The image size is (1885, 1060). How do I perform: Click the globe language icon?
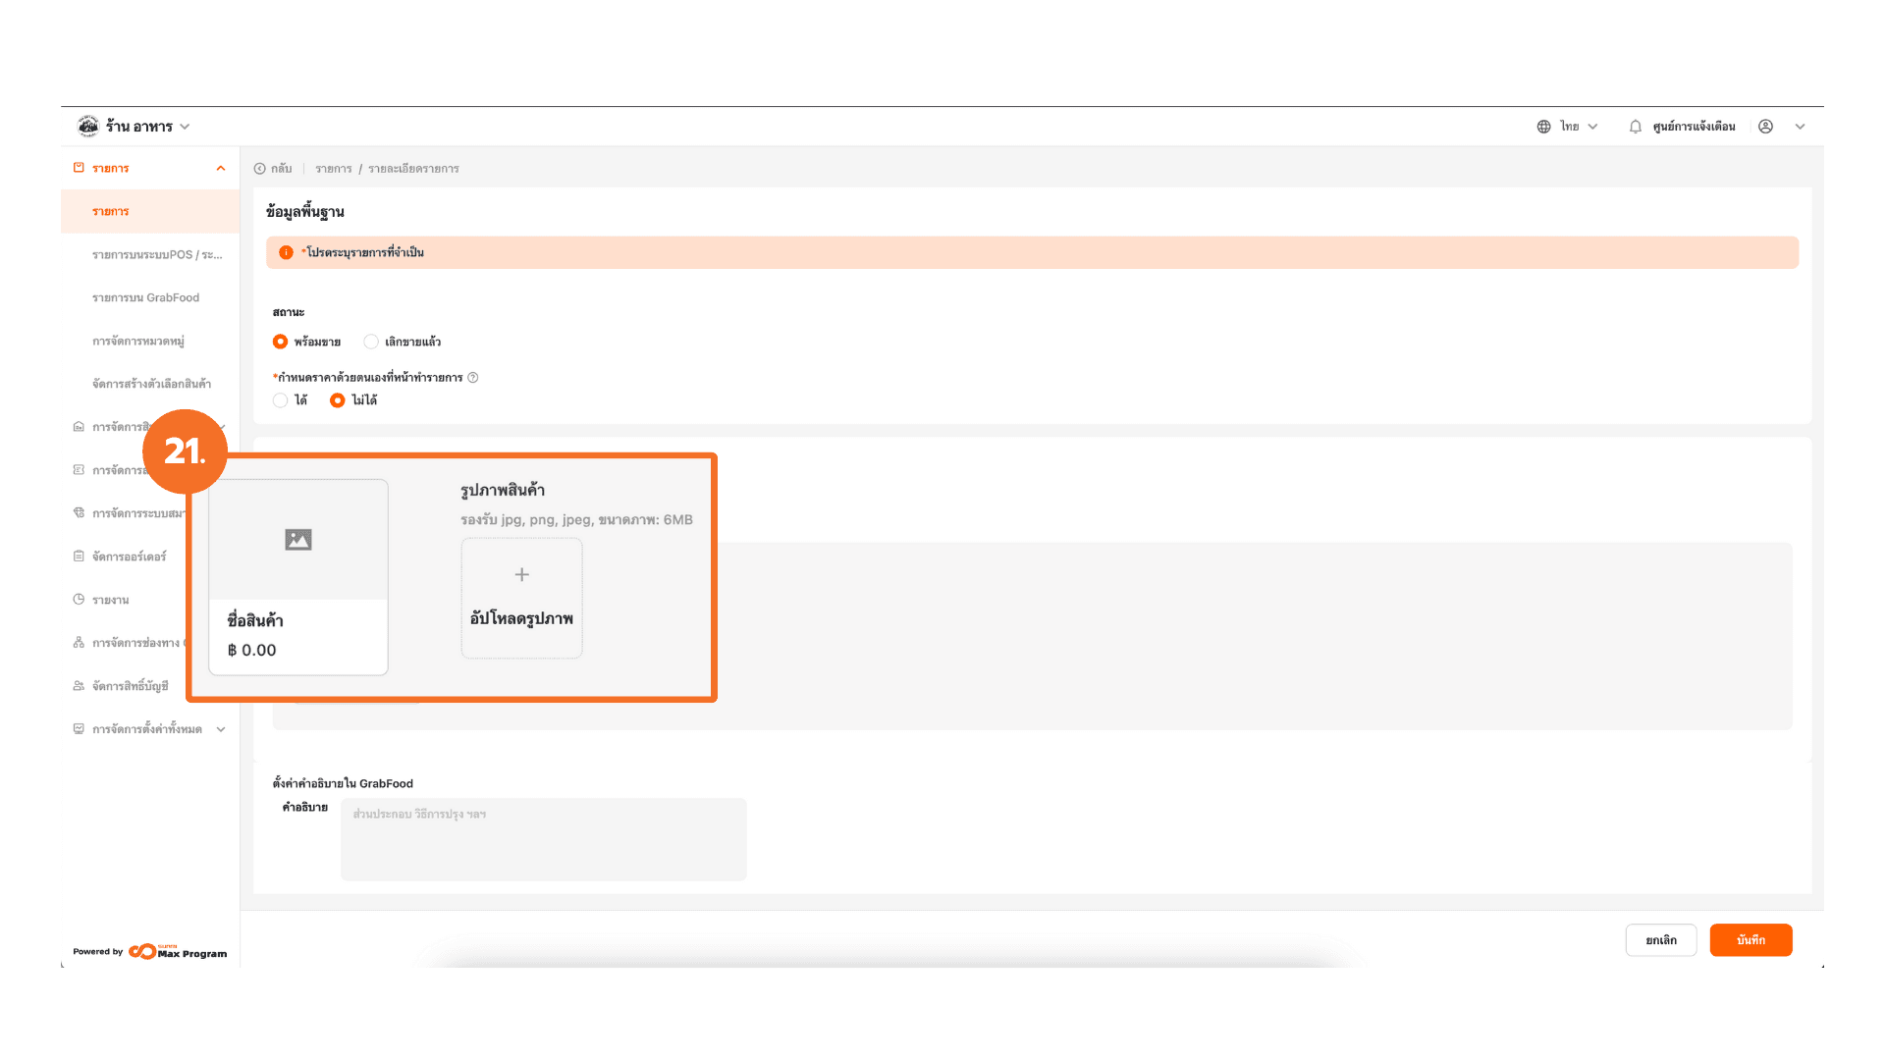[1543, 127]
